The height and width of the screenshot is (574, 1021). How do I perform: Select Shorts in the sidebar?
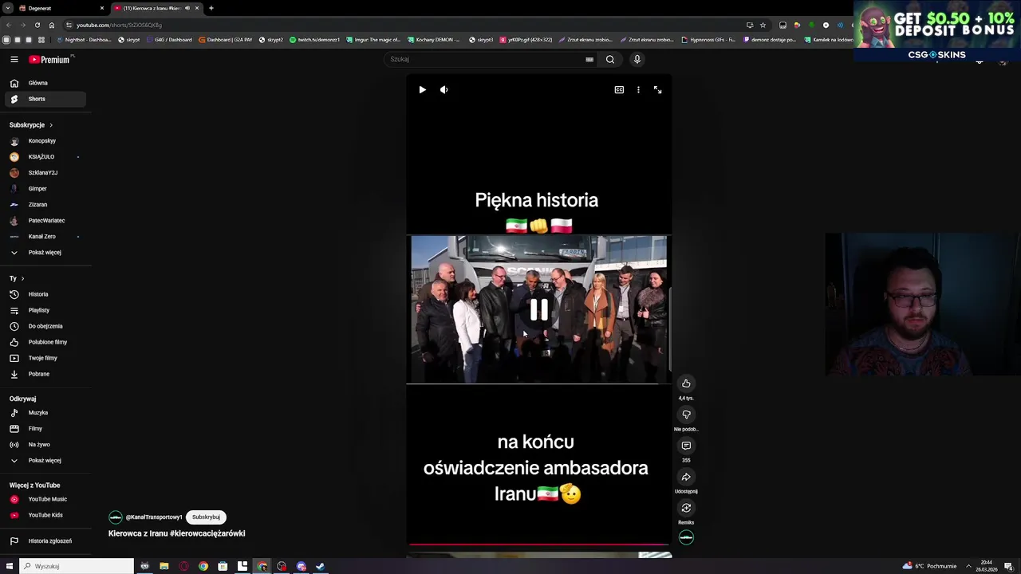point(45,99)
